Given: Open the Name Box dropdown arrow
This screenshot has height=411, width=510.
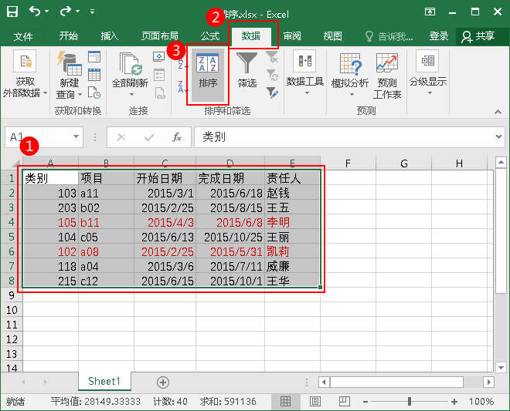Looking at the screenshot, I should point(76,137).
